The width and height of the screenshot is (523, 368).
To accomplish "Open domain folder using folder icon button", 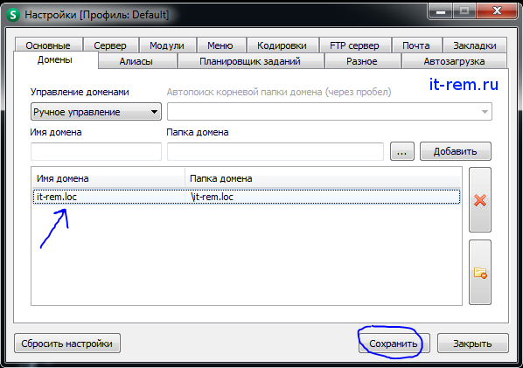I will pos(480,273).
